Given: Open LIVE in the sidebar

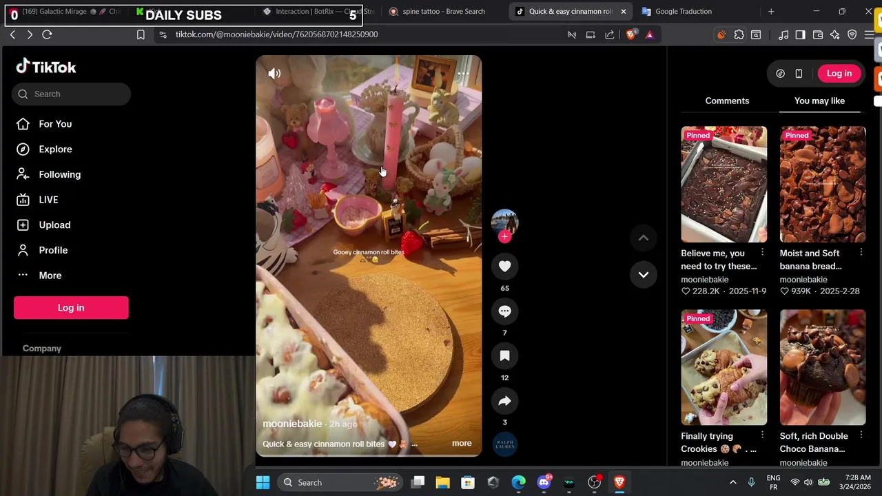Looking at the screenshot, I should [48, 200].
